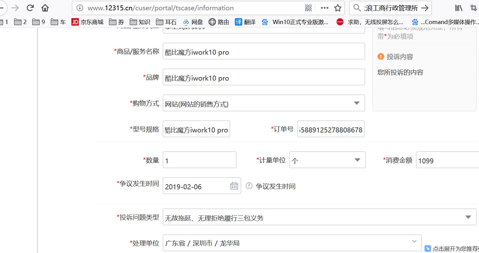Image resolution: width=479 pixels, height=253 pixels.
Task: Click the date text 2019-02-06
Action: (183, 187)
